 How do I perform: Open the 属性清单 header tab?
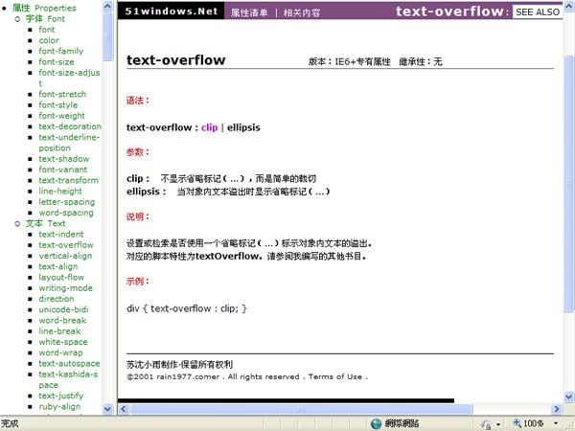[249, 12]
